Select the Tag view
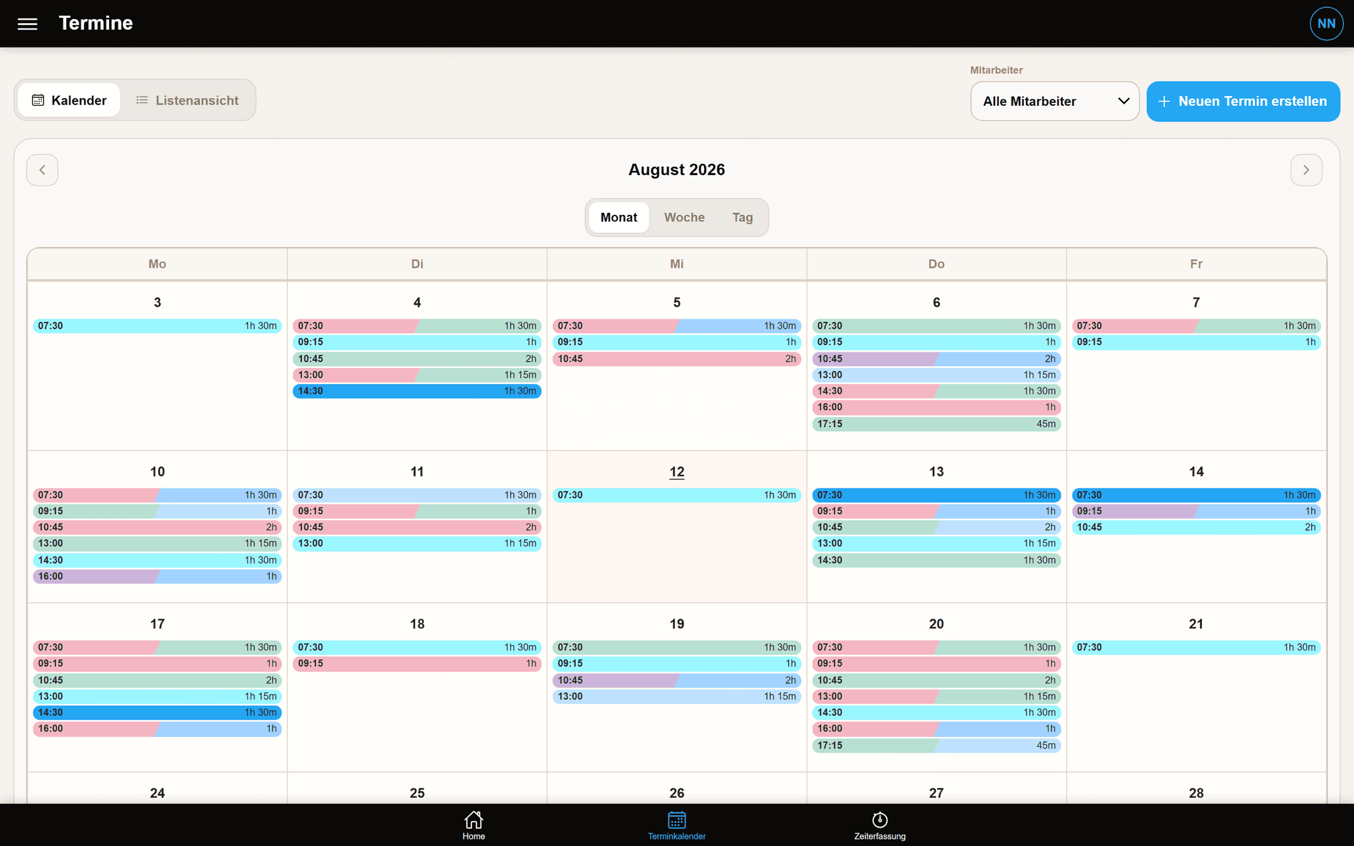 click(x=742, y=217)
